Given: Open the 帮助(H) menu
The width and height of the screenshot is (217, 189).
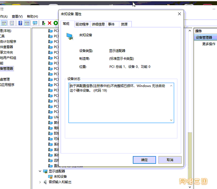Looking at the screenshot, I should (32, 16).
